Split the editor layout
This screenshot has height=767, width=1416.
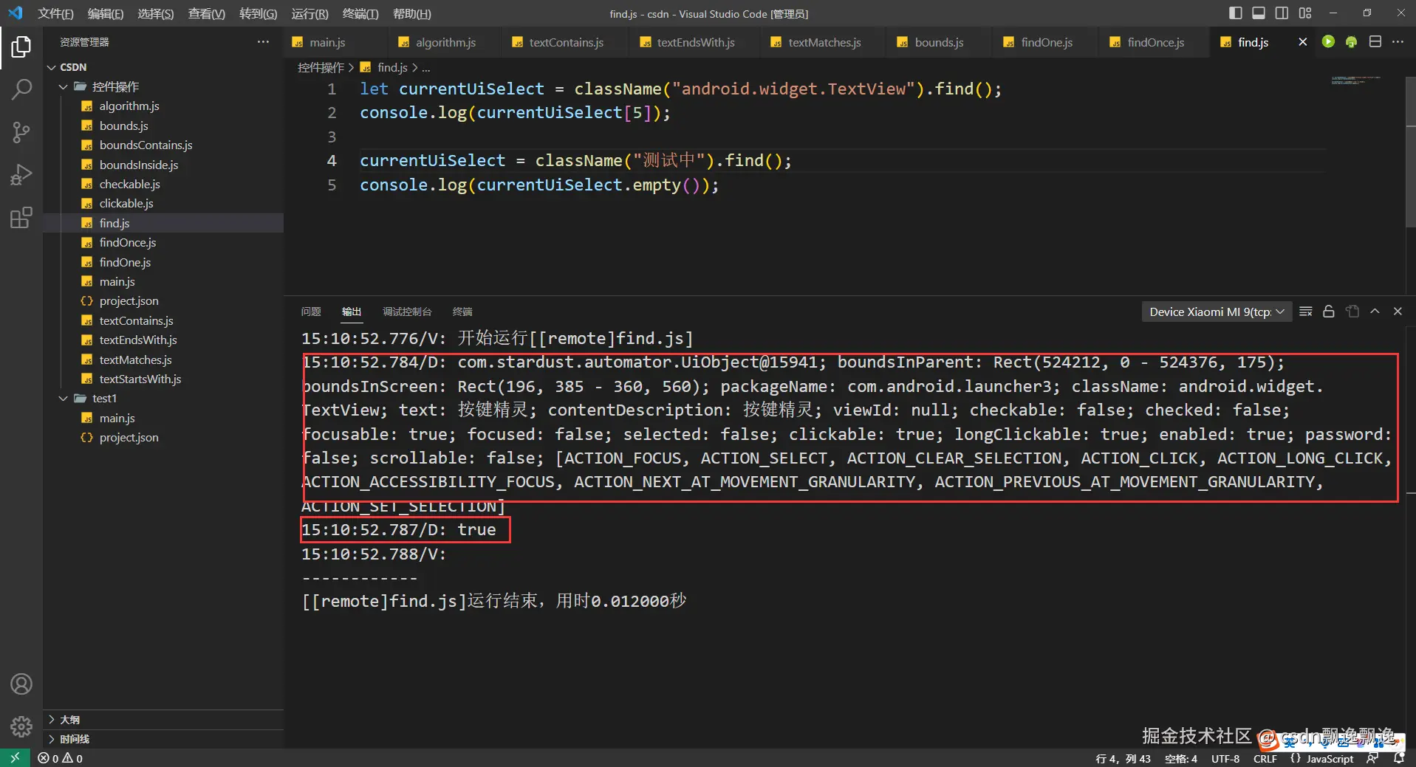tap(1375, 42)
